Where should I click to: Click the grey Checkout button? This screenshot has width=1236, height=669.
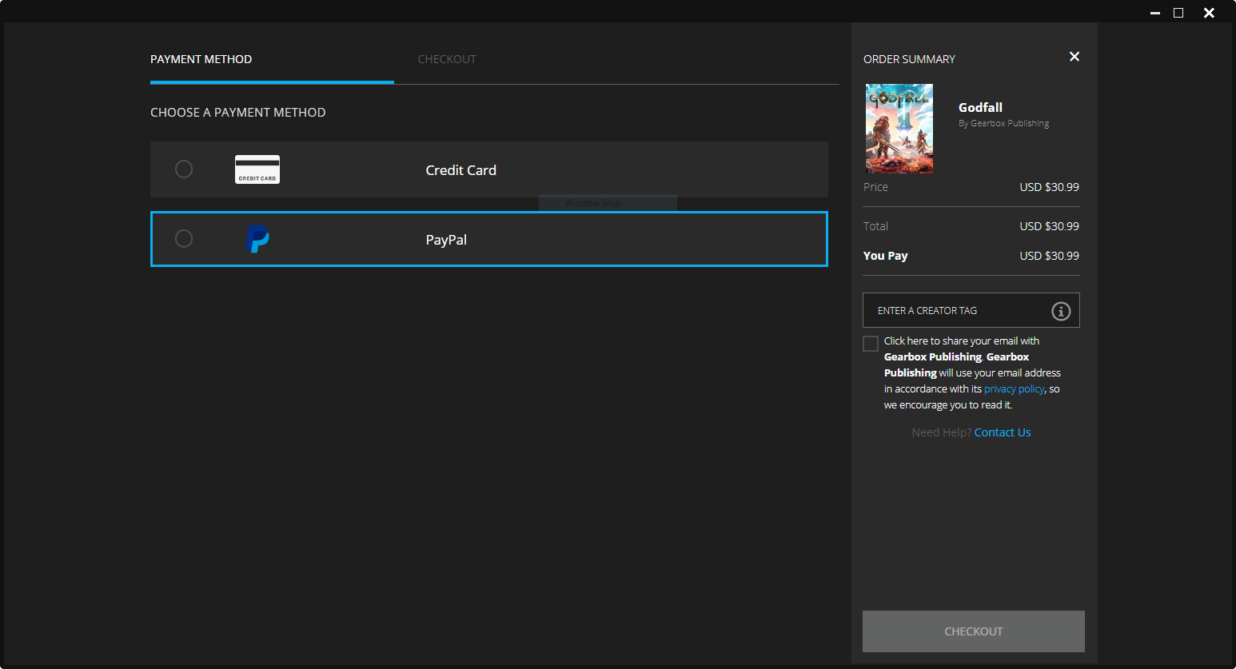(x=974, y=631)
